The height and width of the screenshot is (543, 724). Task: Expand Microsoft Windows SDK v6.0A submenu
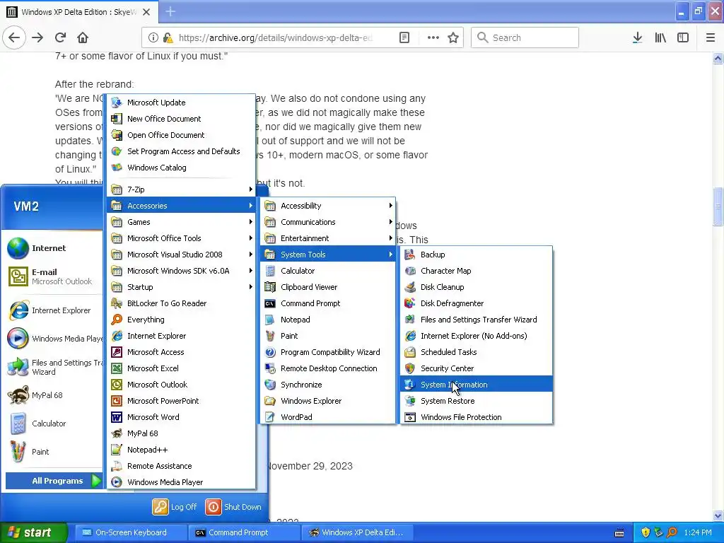click(181, 271)
